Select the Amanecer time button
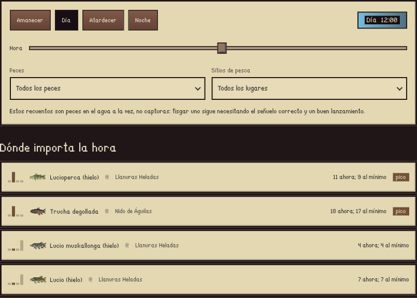 (30, 20)
